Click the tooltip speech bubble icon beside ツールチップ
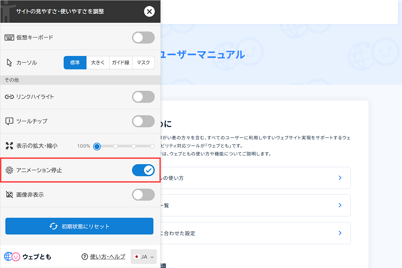 click(9, 121)
